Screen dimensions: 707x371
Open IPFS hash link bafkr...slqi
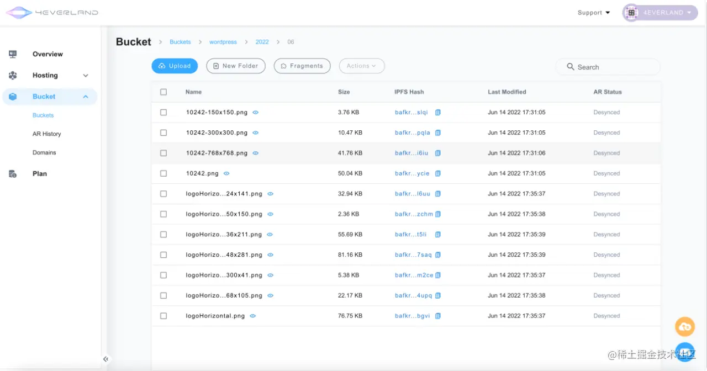[411, 112]
